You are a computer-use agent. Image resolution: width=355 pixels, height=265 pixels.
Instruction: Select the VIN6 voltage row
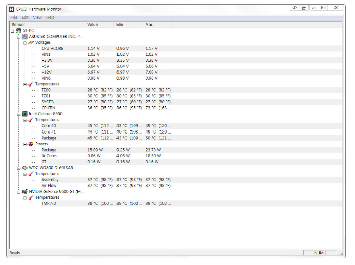(191, 78)
